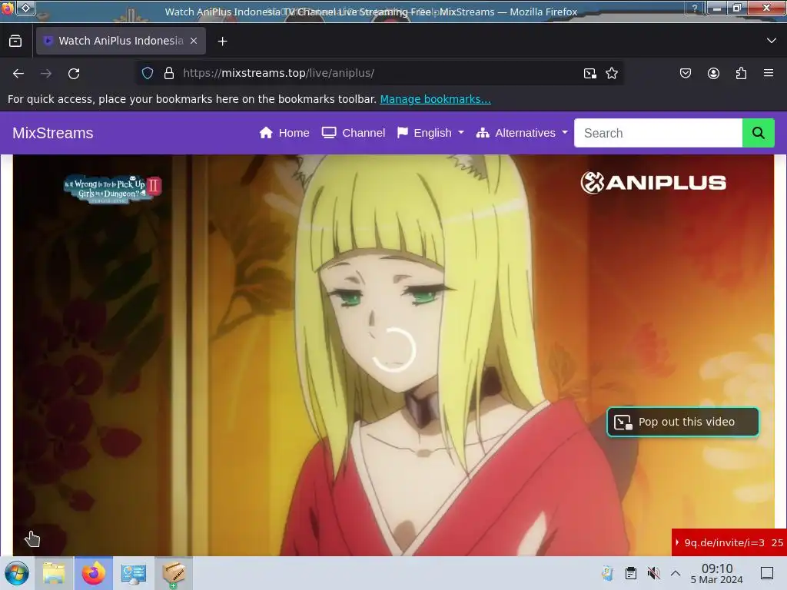787x590 pixels.
Task: Click Pop out this video button
Action: point(682,422)
